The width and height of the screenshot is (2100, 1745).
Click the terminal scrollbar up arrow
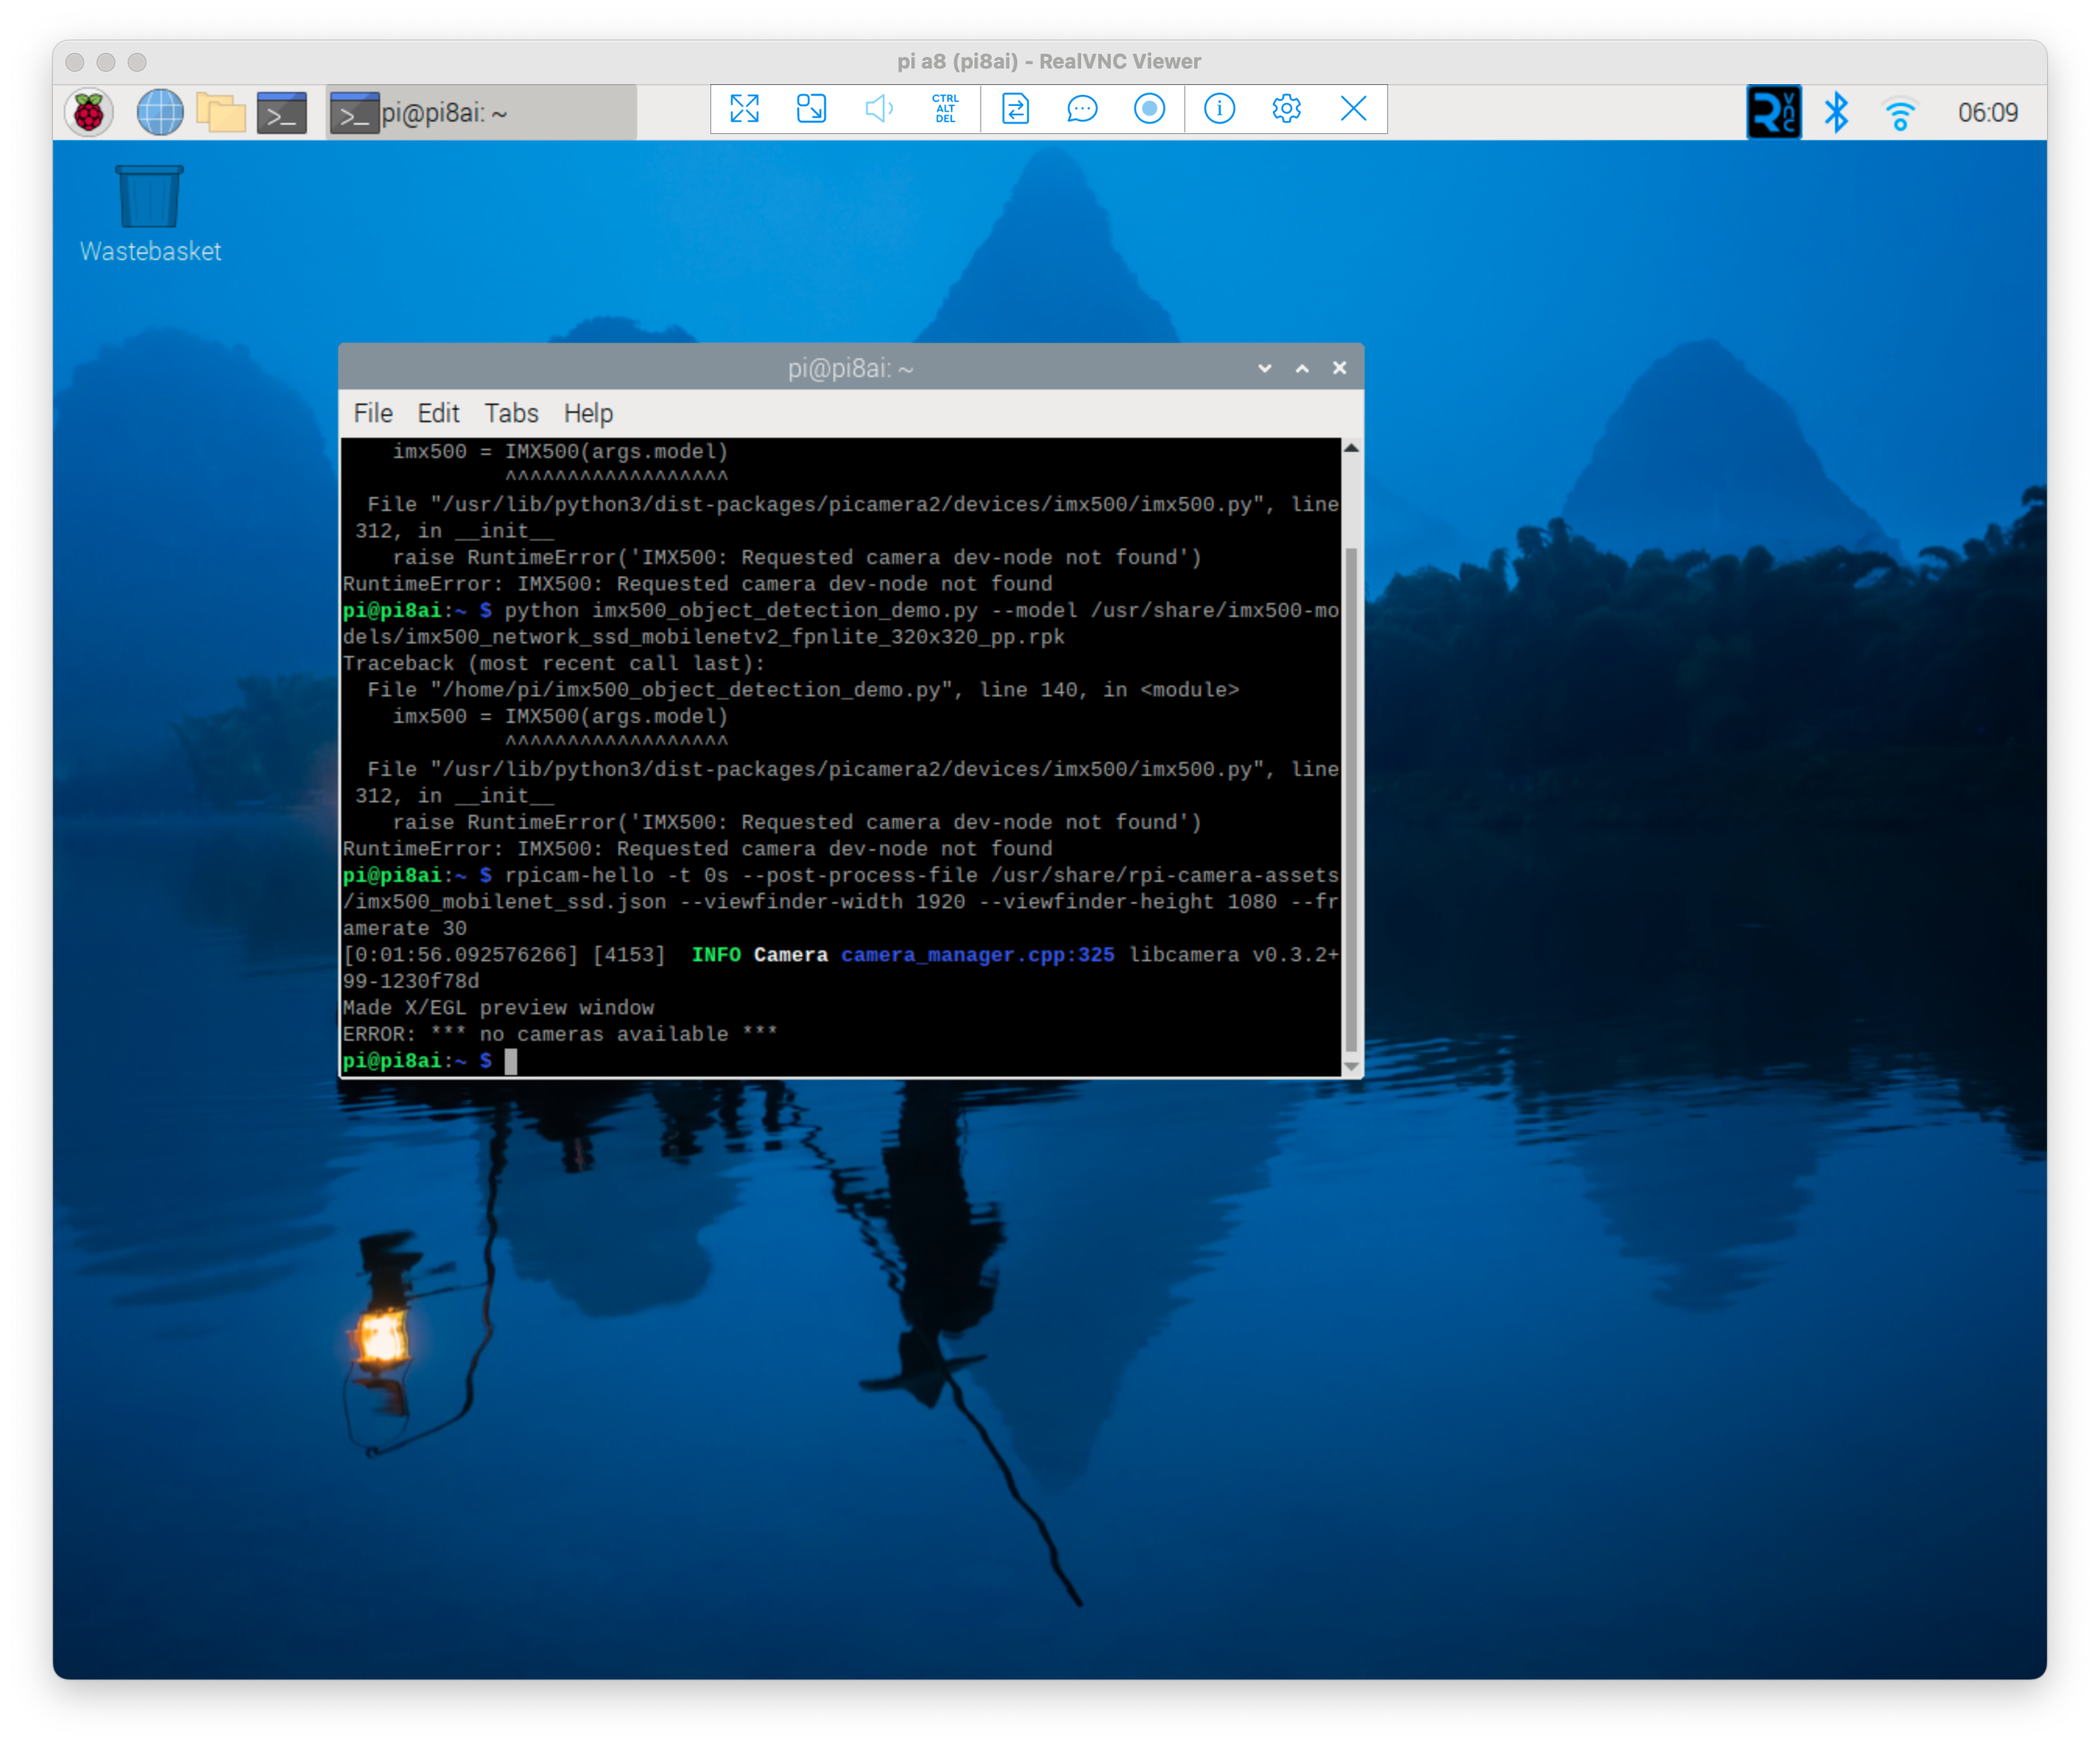pyautogui.click(x=1351, y=448)
